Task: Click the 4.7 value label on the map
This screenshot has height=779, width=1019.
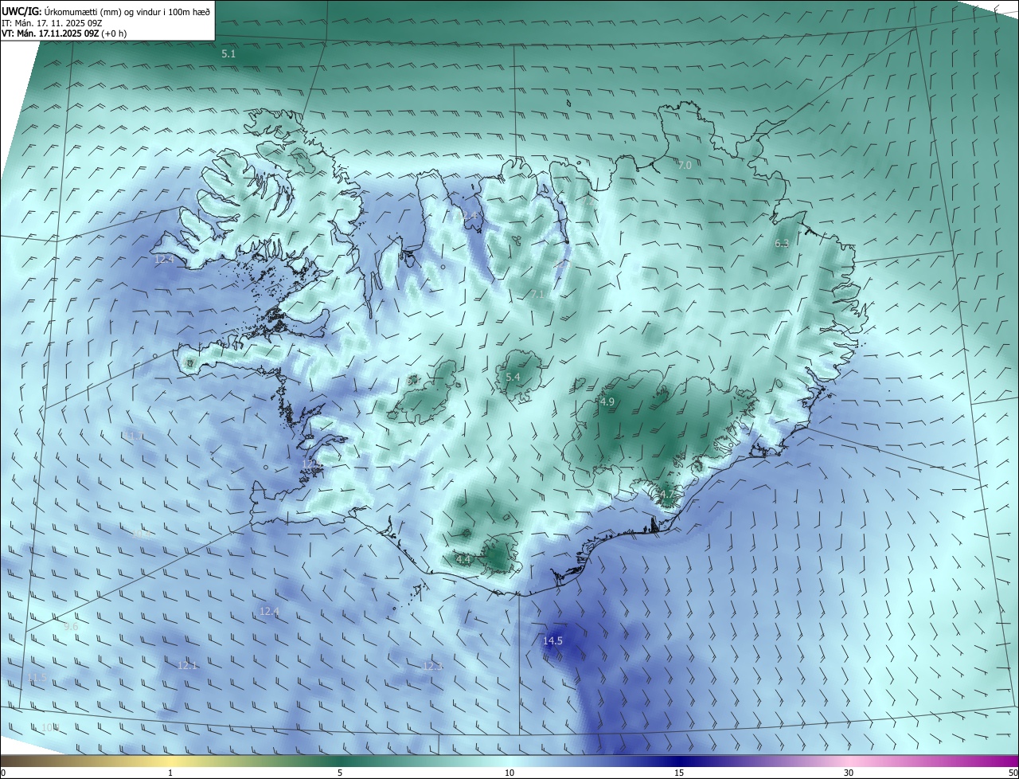Action: coord(666,494)
